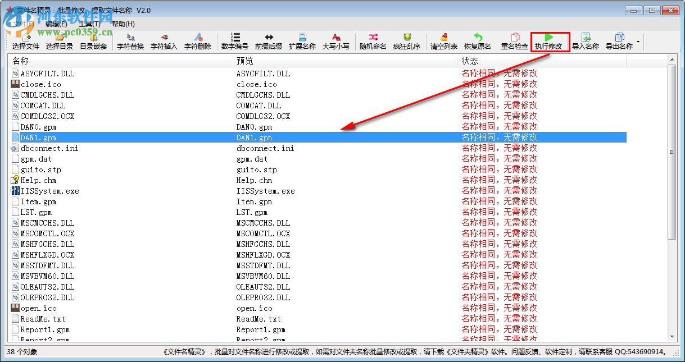
Task: Open the 选择目录 folder picker
Action: pos(60,42)
